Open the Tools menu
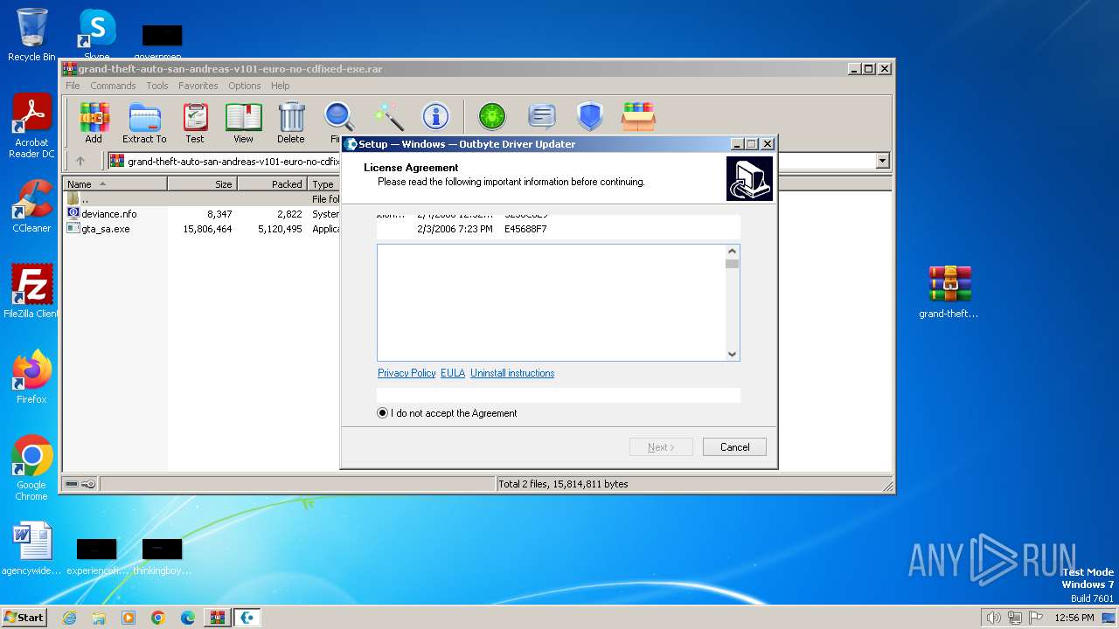This screenshot has width=1119, height=629. point(157,86)
